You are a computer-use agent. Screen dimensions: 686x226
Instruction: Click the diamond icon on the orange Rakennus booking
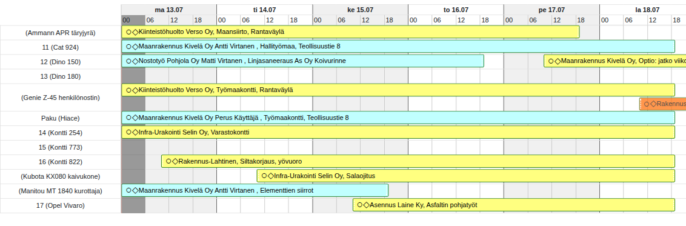pos(653,104)
